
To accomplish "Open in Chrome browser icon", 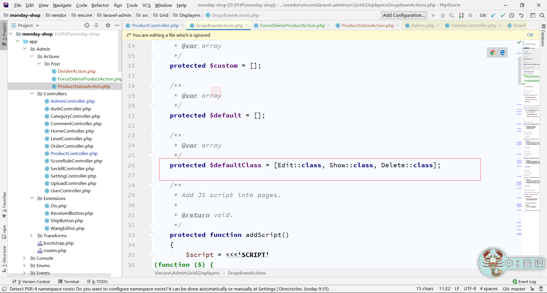I will pos(493,53).
